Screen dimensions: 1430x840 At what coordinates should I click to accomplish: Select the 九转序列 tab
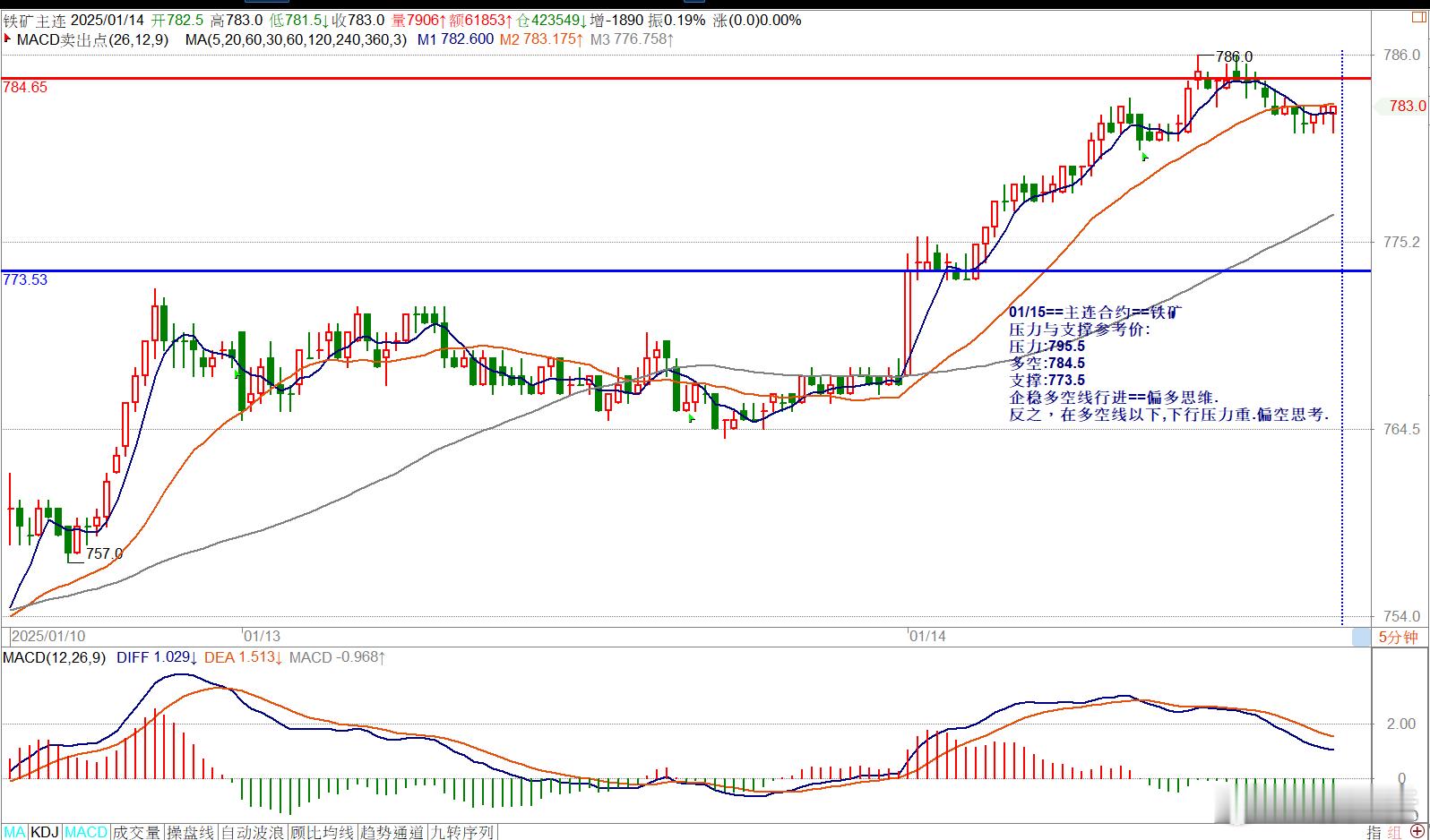(462, 832)
